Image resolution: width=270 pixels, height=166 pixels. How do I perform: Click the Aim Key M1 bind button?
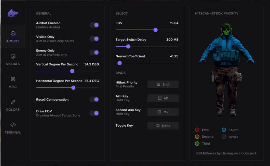163,98
